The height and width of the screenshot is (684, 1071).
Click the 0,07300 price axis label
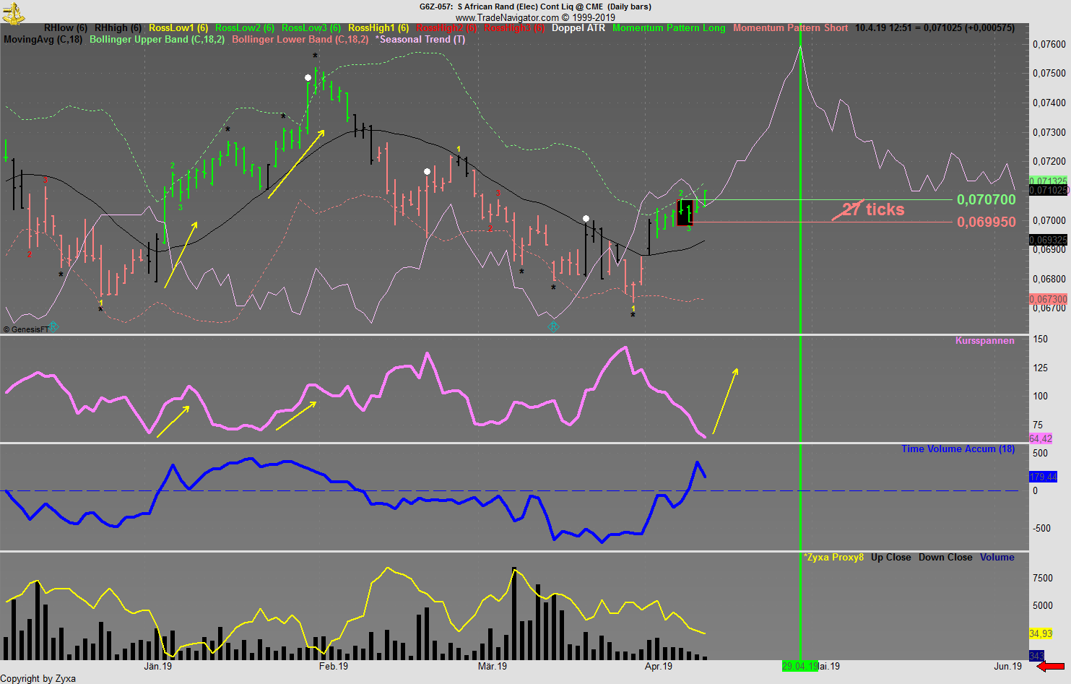[1049, 133]
